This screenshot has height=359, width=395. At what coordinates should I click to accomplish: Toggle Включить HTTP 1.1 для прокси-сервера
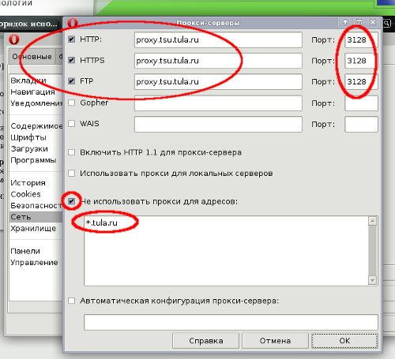pos(72,152)
